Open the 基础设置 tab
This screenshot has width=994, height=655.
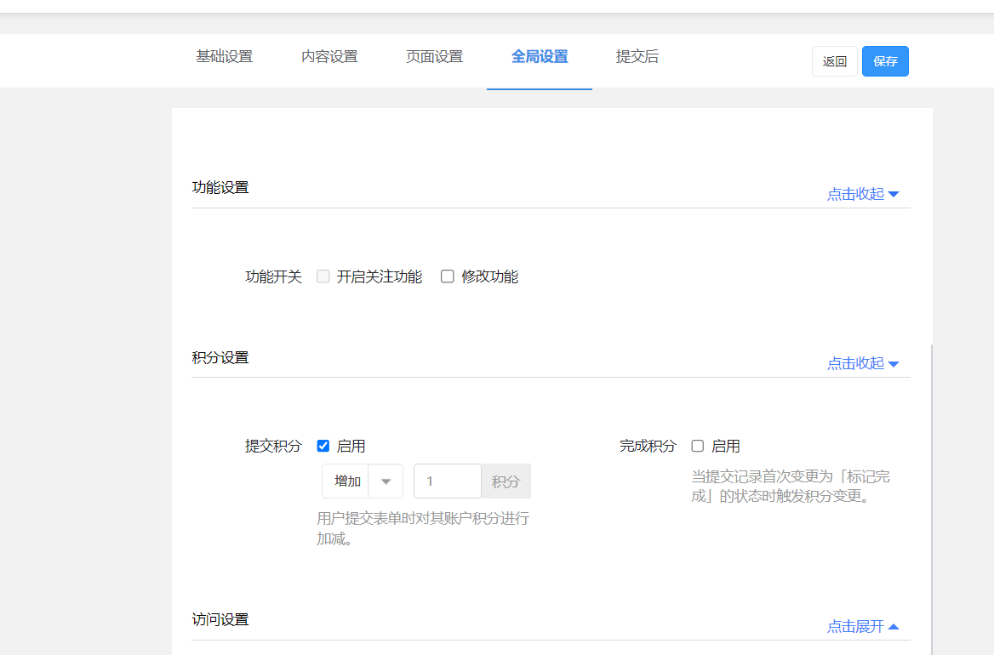[225, 56]
